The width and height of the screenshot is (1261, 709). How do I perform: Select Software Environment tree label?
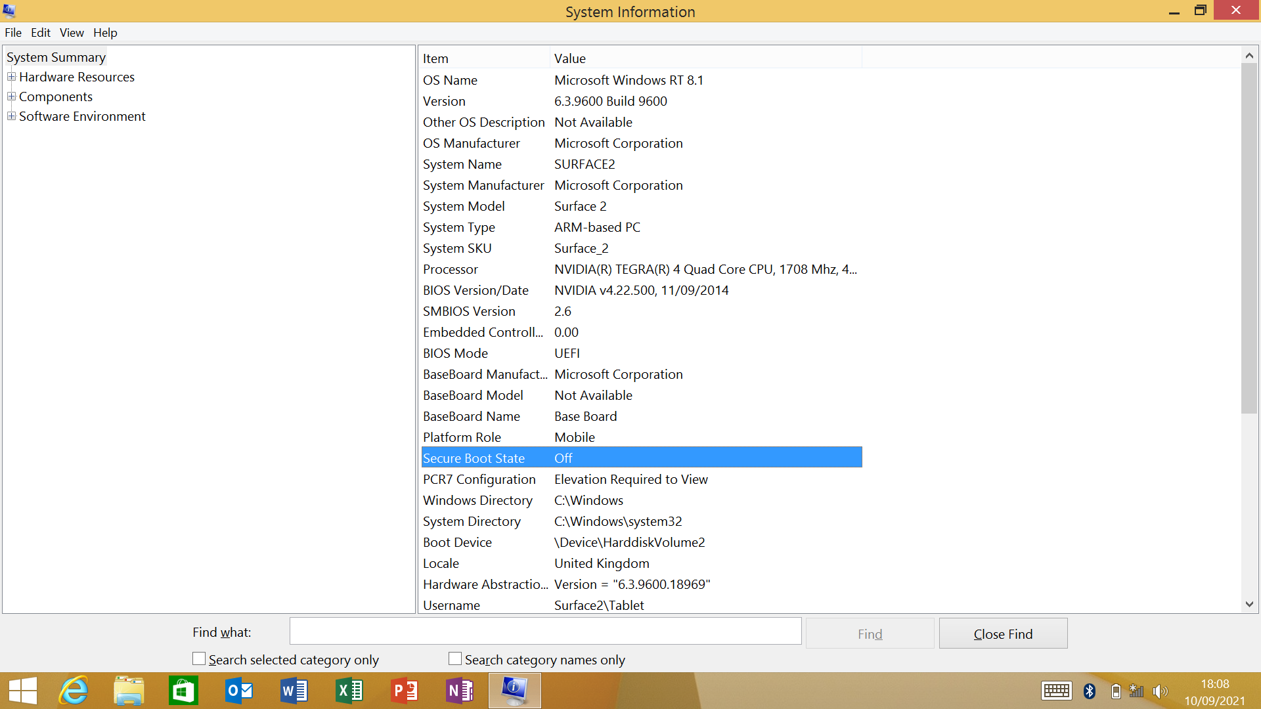pyautogui.click(x=82, y=116)
